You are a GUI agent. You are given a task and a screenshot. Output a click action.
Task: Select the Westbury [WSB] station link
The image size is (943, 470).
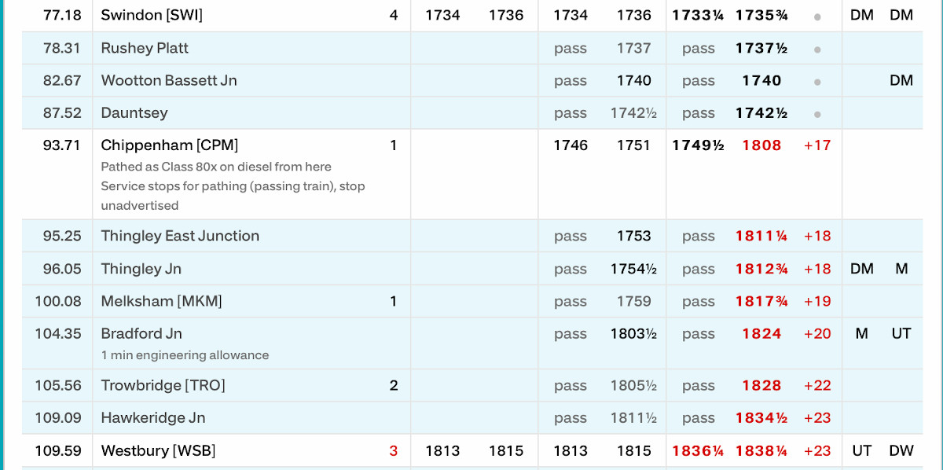[x=158, y=450]
